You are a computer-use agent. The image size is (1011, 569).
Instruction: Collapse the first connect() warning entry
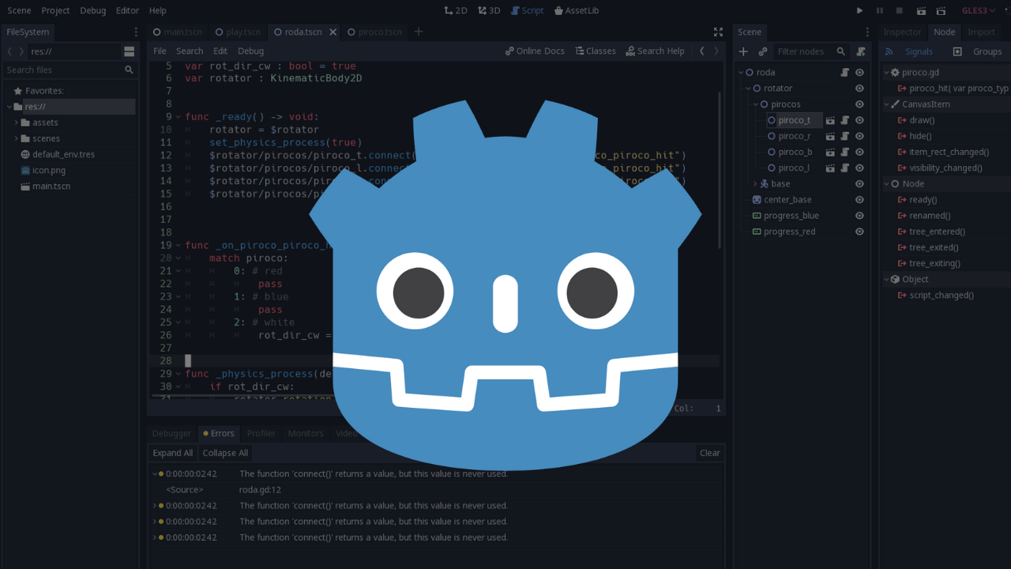pyautogui.click(x=155, y=474)
